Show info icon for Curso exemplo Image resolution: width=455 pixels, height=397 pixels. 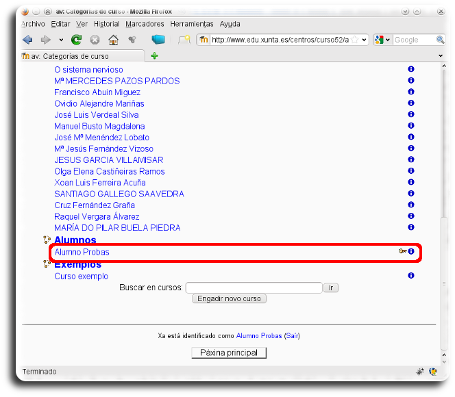(411, 276)
